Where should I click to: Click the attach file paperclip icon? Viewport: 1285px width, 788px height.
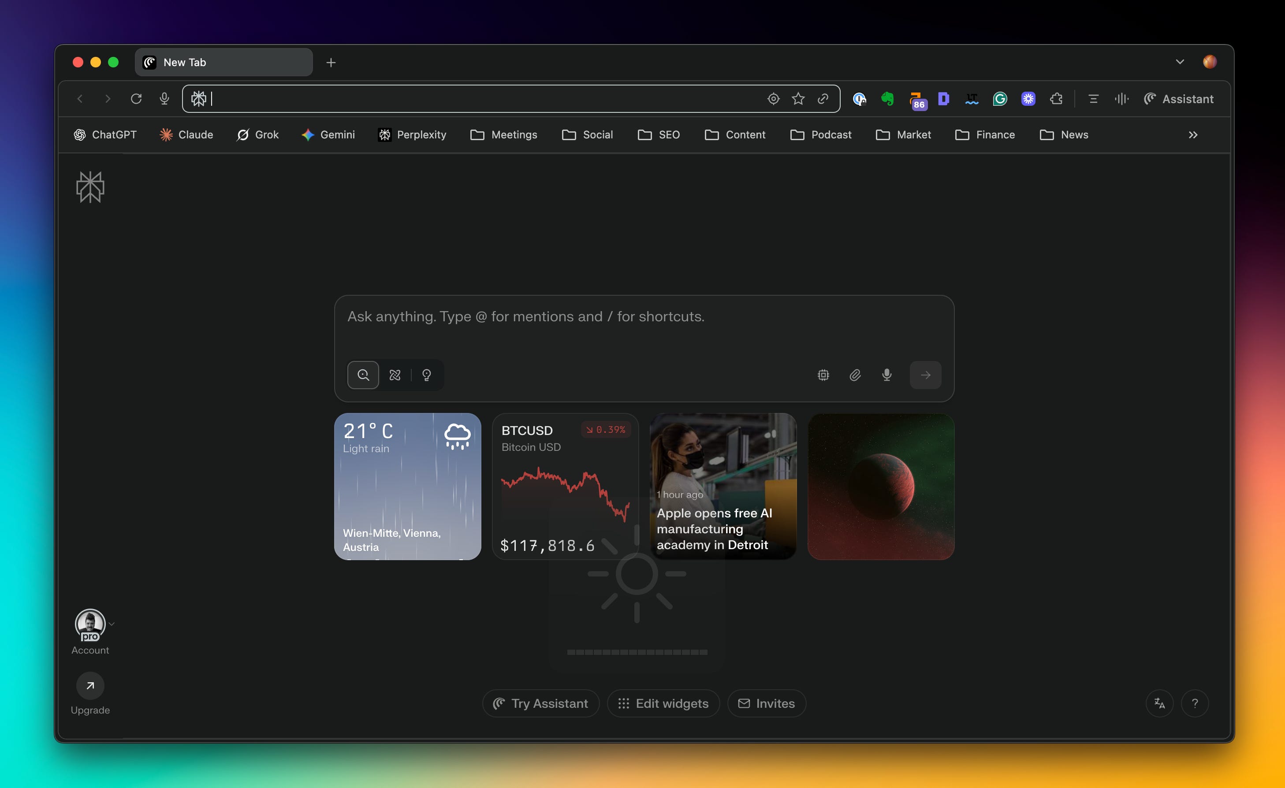[x=855, y=375]
